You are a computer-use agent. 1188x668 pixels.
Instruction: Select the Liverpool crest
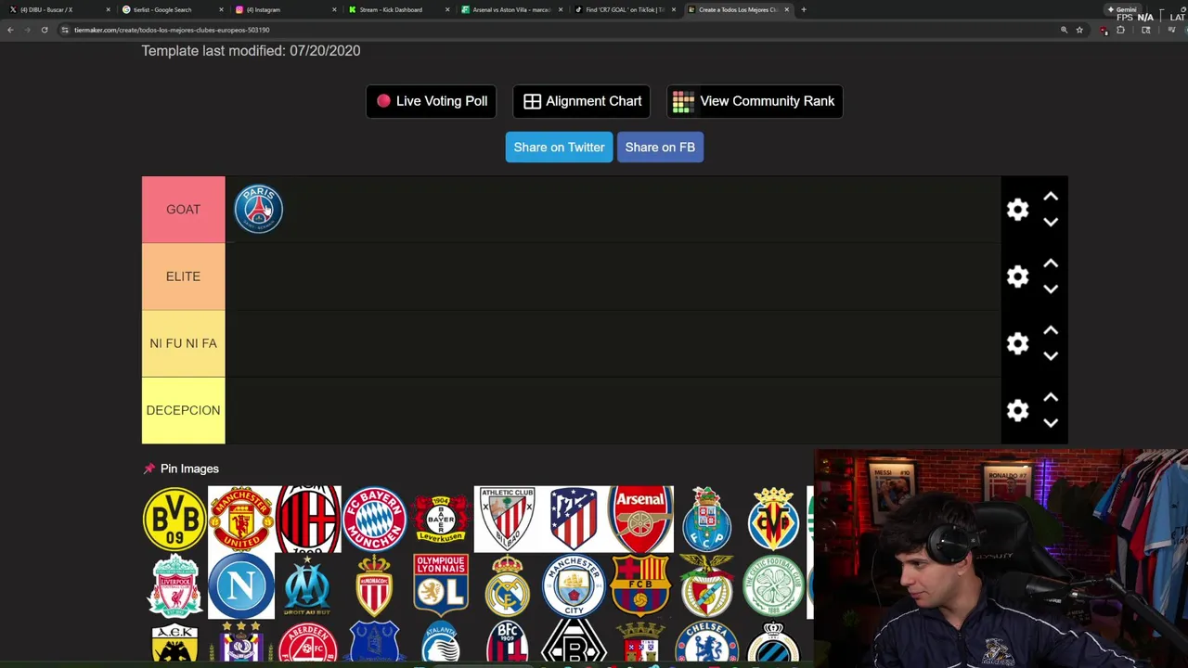[x=174, y=585]
